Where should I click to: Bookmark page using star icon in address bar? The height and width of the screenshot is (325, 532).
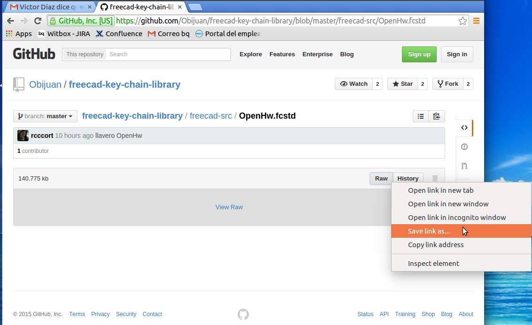(x=463, y=21)
